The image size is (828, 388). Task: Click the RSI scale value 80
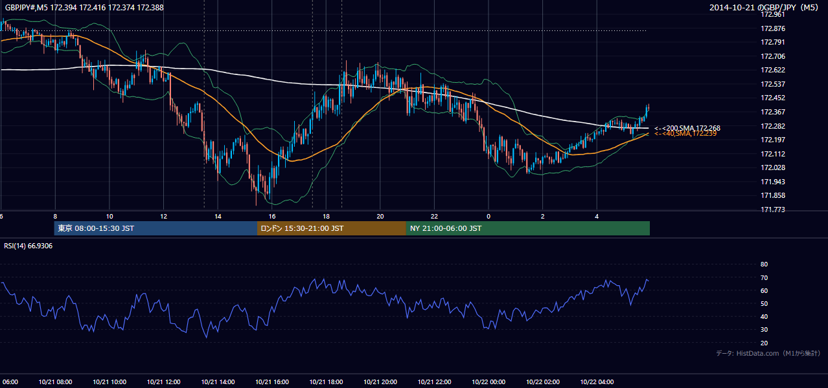click(x=764, y=264)
